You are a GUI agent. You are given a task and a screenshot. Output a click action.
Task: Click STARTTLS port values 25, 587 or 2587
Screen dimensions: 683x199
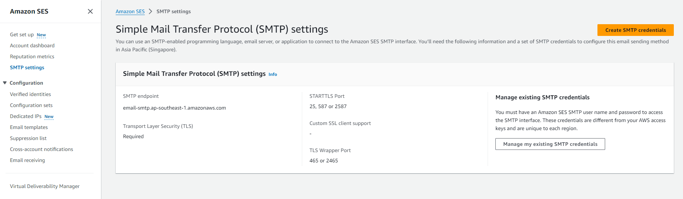(x=328, y=106)
